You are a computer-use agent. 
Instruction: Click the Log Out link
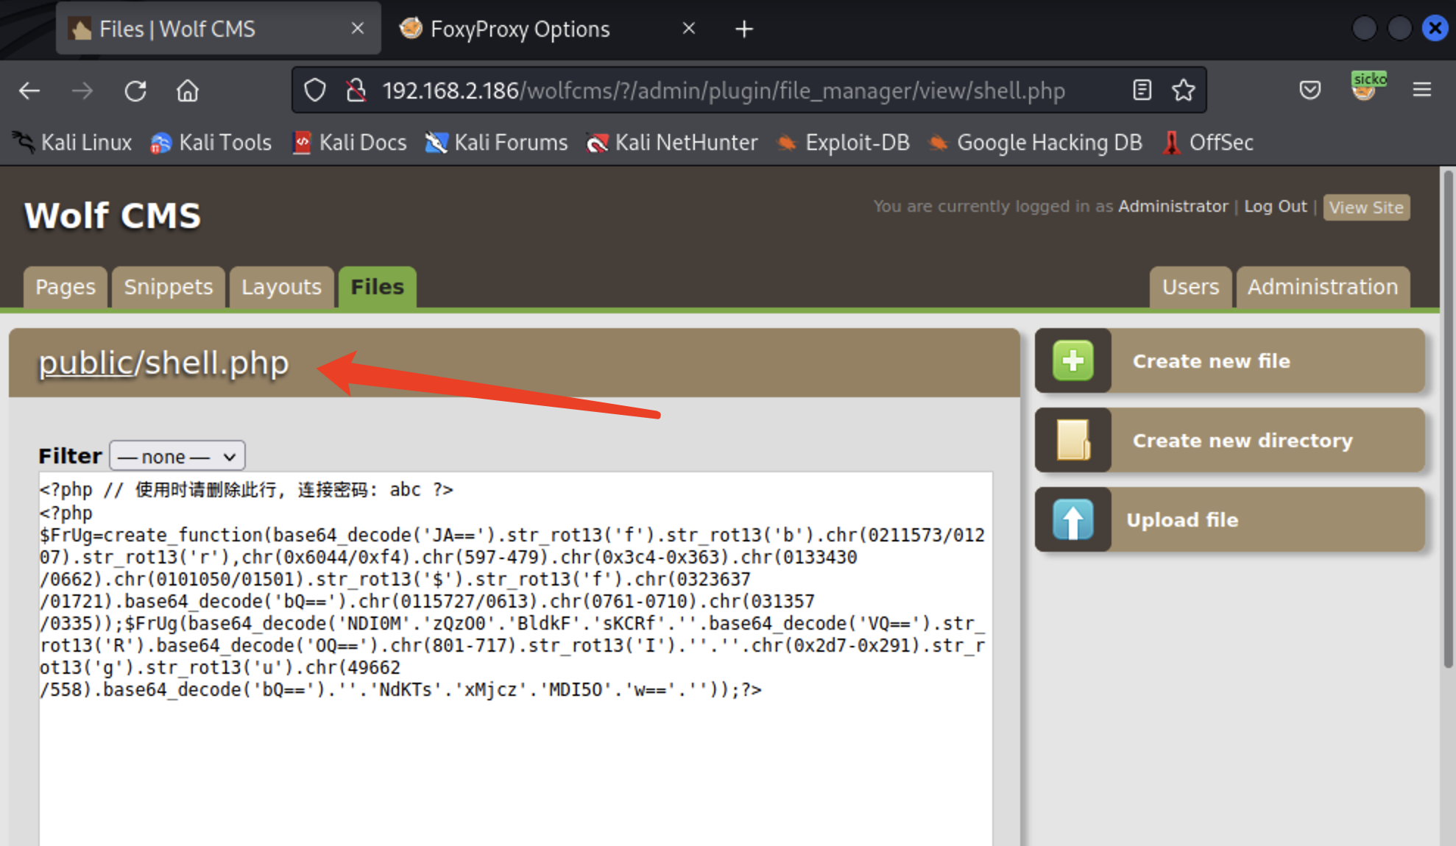(x=1275, y=207)
